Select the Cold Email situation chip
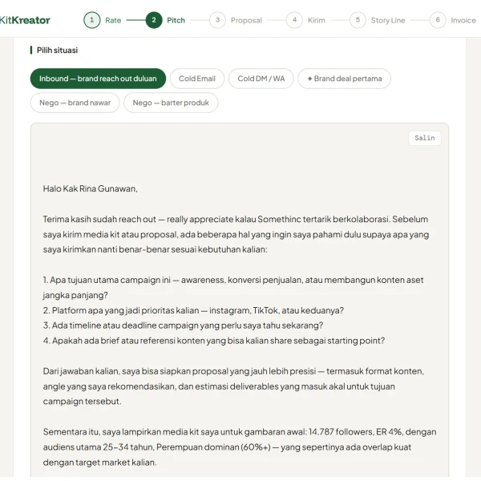The height and width of the screenshot is (481, 481). [197, 79]
